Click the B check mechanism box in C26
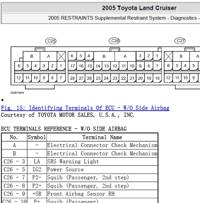This screenshot has width=200, height=203. (104, 56)
